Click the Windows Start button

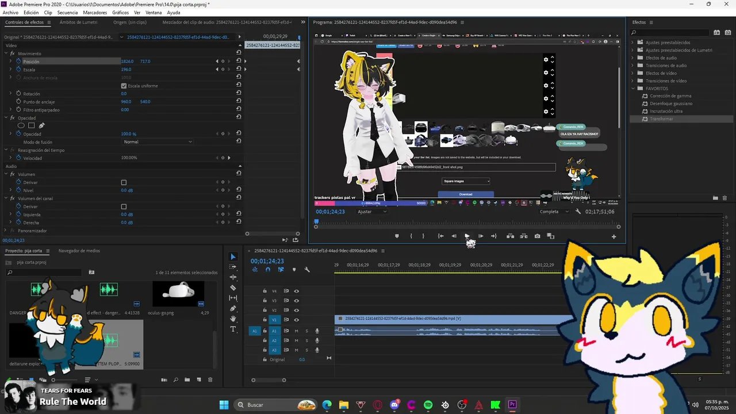pyautogui.click(x=224, y=405)
